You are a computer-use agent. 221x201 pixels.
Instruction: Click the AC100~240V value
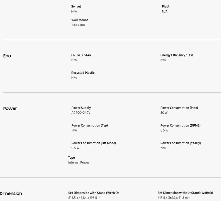click(81, 113)
